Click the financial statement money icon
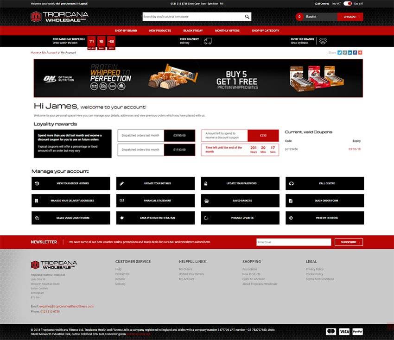Image resolution: width=394 pixels, height=340 pixels. (x=121, y=200)
